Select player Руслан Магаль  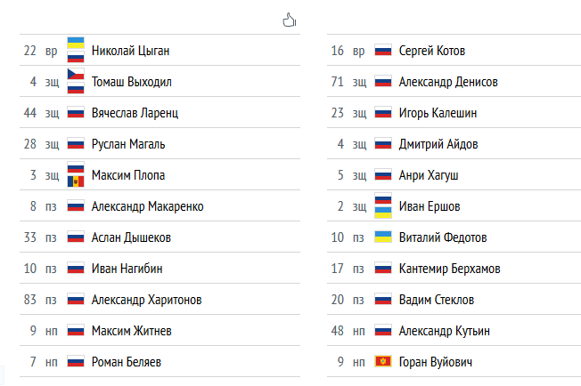pyautogui.click(x=127, y=144)
